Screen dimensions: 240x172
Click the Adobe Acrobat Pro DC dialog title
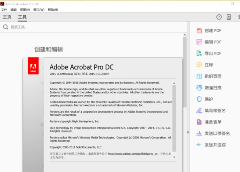pyautogui.click(x=82, y=67)
